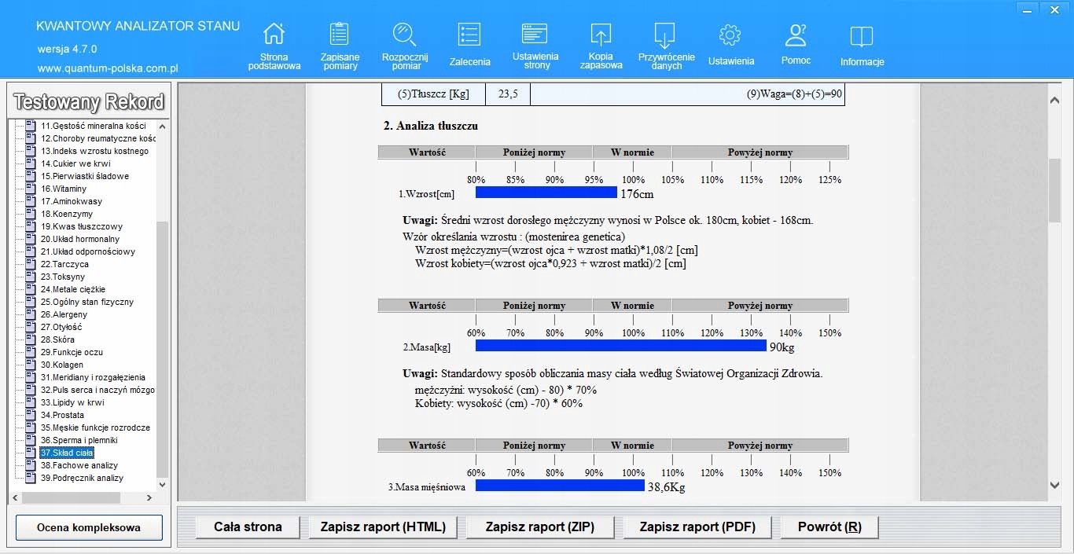This screenshot has width=1074, height=554.
Task: Select 11.Gęstość mineralna kości in tree
Action: (94, 126)
